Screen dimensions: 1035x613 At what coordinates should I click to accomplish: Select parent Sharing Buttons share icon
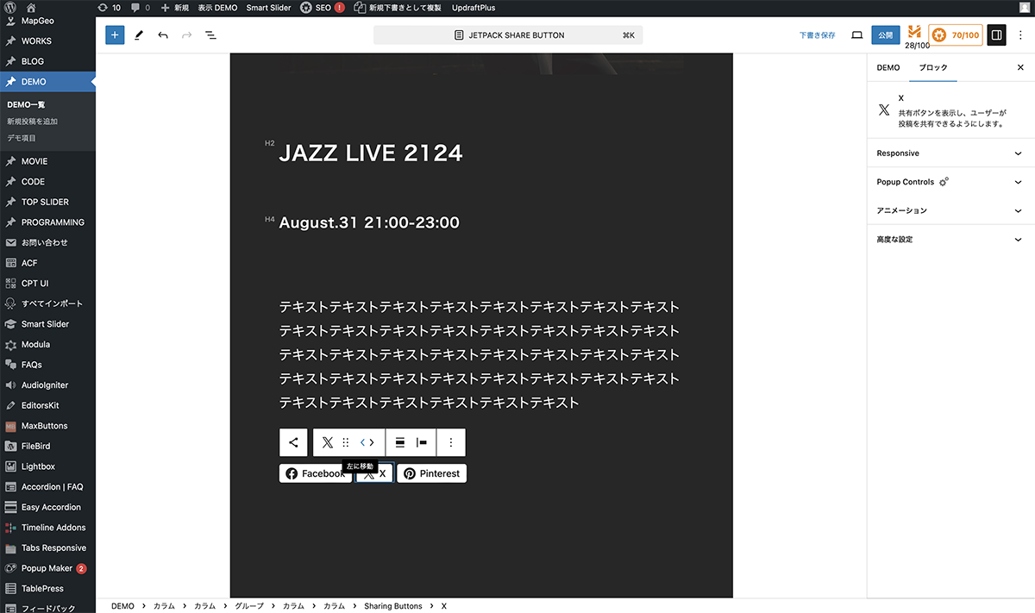pos(293,442)
